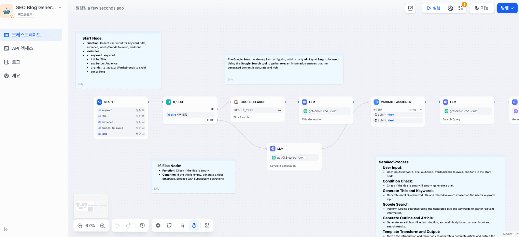This screenshot has height=237, width=519.
Task: Expand the 발행 publish dropdown
Action: click(x=512, y=8)
